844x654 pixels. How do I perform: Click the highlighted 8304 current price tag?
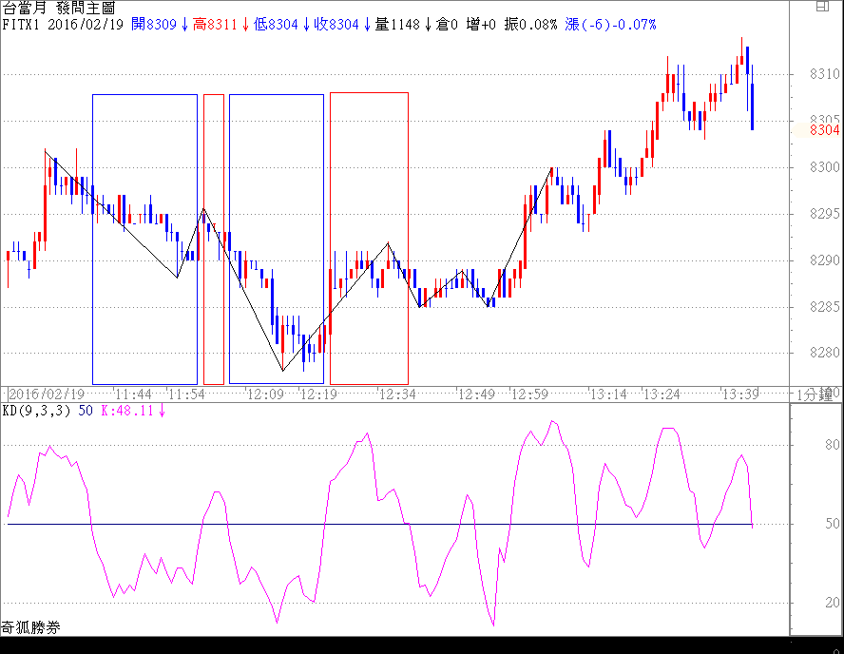(824, 130)
